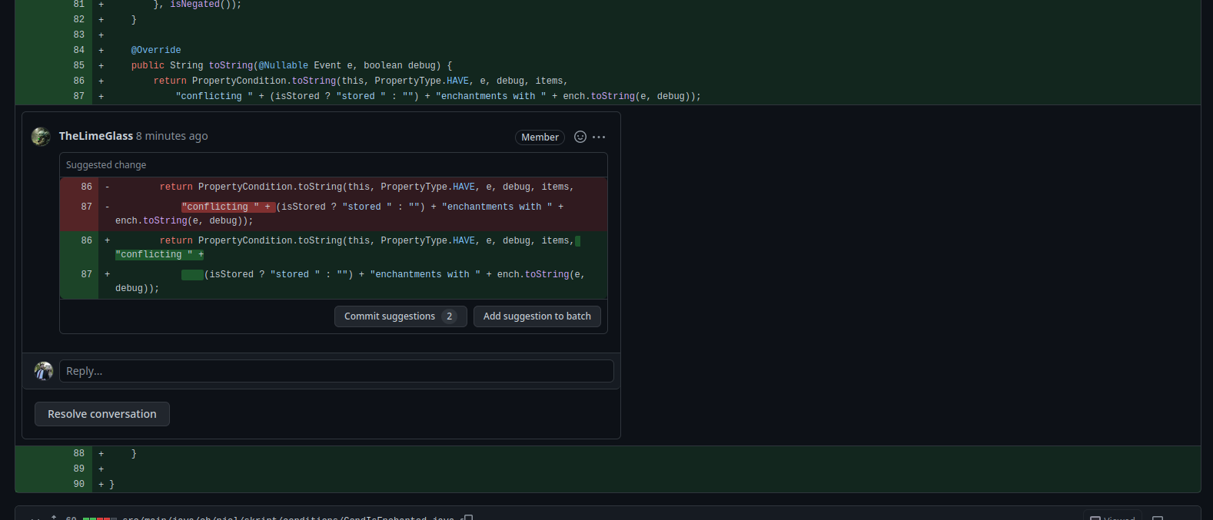This screenshot has width=1213, height=520.
Task: Select diff line number 81
Action: point(79,5)
